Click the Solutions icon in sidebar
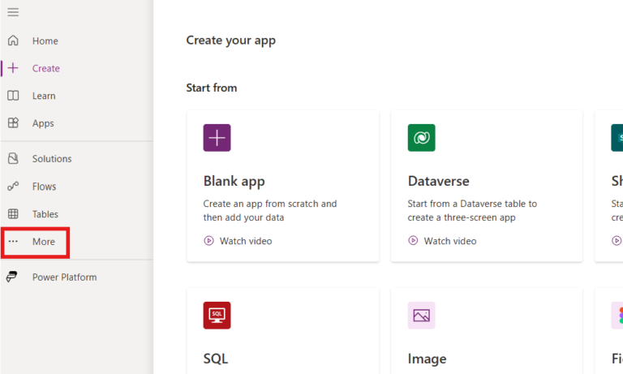The image size is (623, 374). (13, 159)
